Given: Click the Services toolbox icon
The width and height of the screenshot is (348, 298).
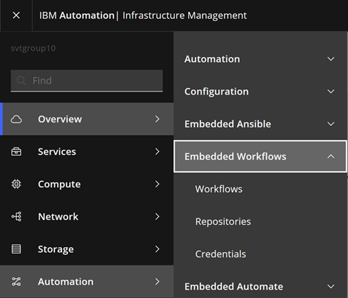Looking at the screenshot, I should pyautogui.click(x=16, y=152).
